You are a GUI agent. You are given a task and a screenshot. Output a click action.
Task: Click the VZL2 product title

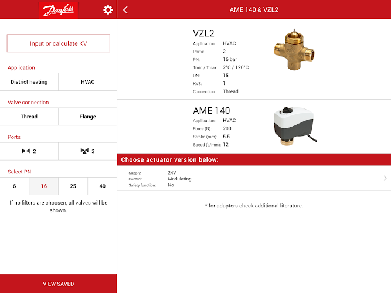[x=203, y=33]
